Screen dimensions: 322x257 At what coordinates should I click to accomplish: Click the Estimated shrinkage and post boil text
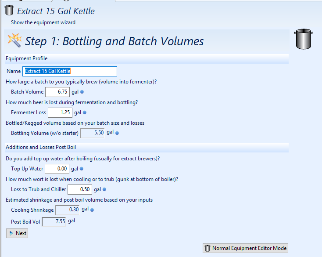tap(79, 200)
